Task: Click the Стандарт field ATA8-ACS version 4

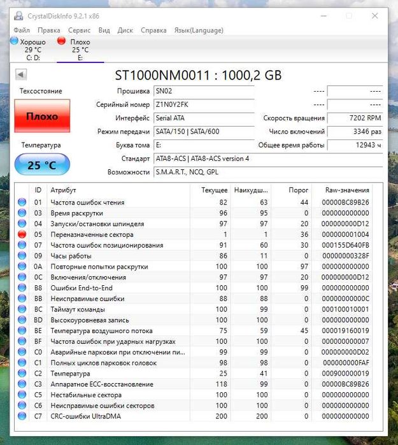Action: coord(268,159)
